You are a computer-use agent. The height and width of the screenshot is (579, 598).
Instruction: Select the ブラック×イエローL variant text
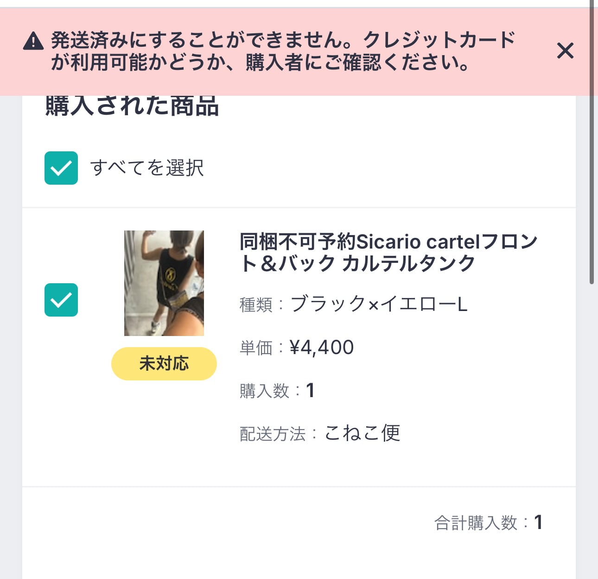380,305
